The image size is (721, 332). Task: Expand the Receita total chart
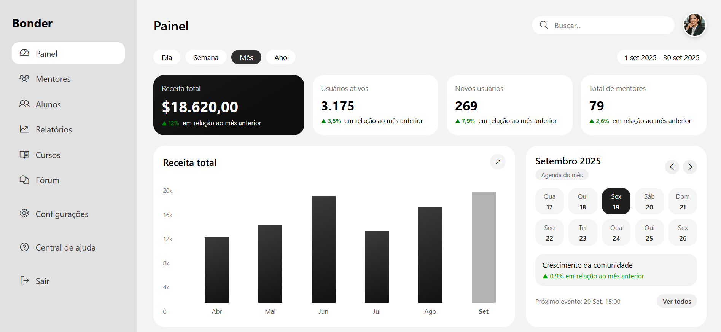click(x=498, y=162)
